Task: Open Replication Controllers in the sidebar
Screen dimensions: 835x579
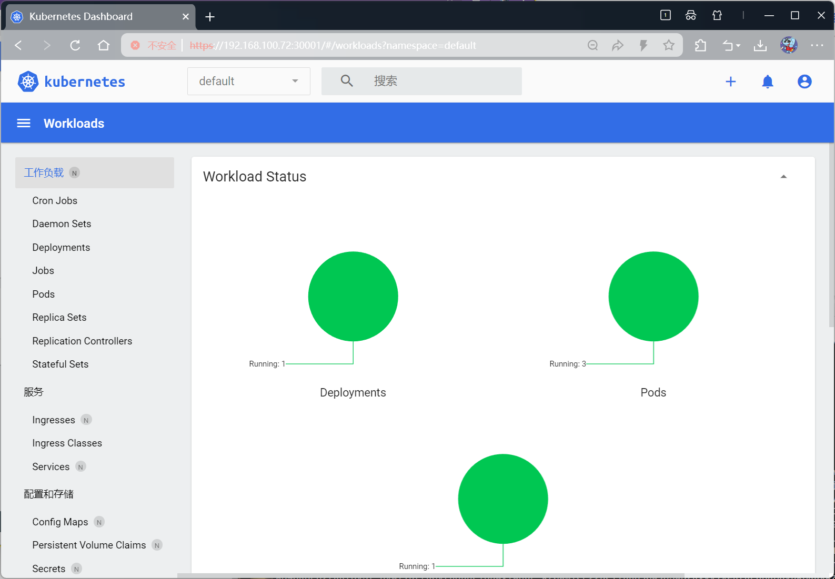Action: pos(82,341)
